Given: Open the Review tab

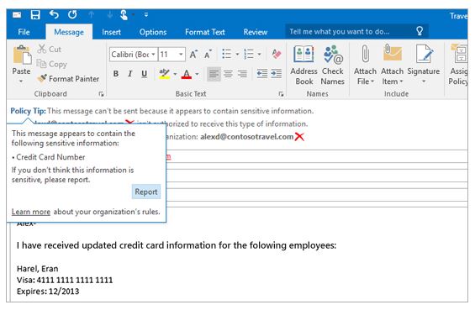Looking at the screenshot, I should coord(256,32).
